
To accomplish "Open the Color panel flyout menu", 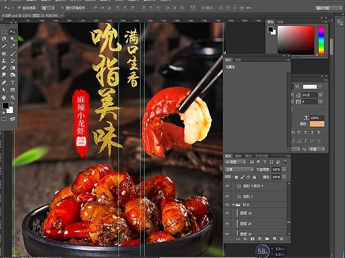I will 325,22.
